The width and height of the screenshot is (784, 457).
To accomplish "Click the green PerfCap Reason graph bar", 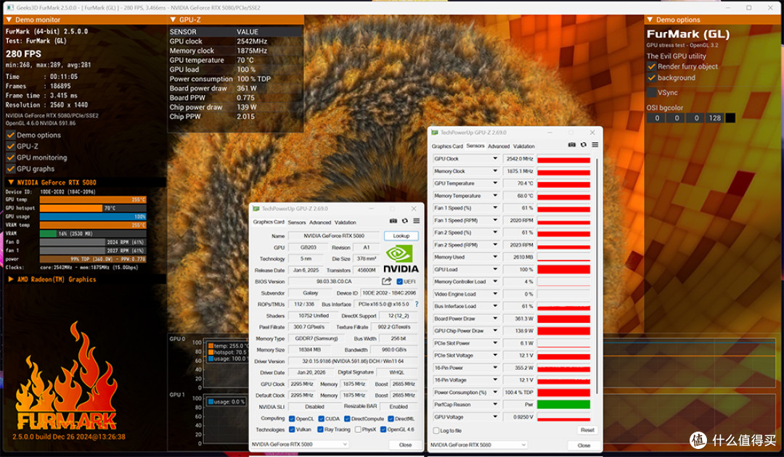I will (x=563, y=404).
